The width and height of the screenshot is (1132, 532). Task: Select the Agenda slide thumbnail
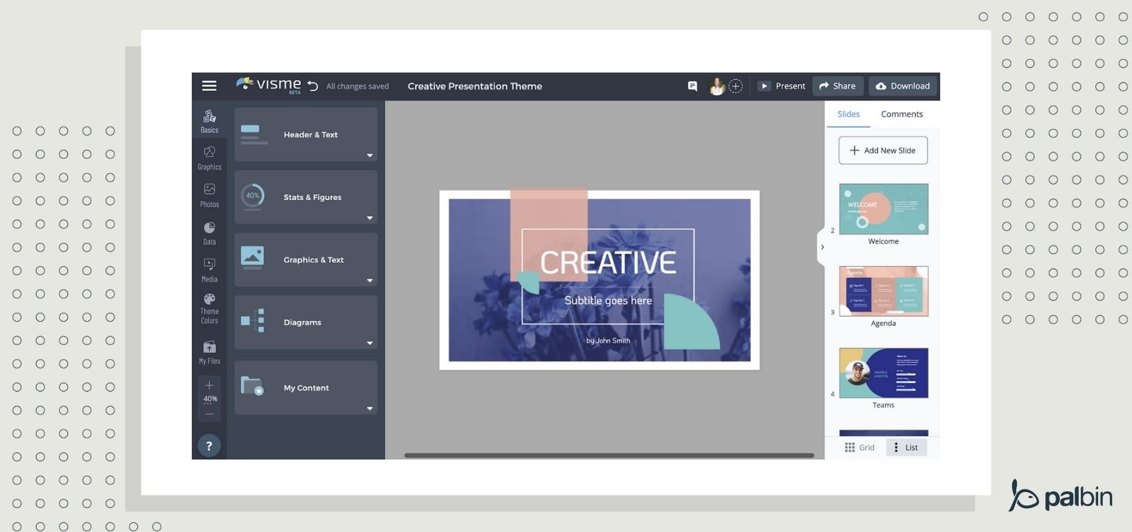[884, 291]
